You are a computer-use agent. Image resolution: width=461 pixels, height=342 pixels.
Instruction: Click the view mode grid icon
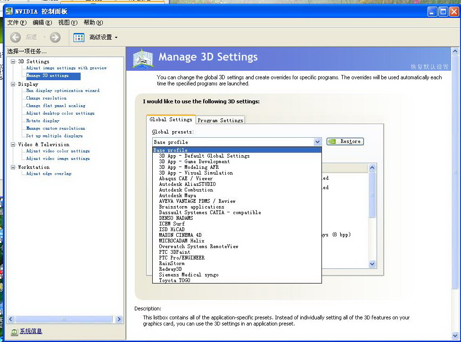coord(79,37)
